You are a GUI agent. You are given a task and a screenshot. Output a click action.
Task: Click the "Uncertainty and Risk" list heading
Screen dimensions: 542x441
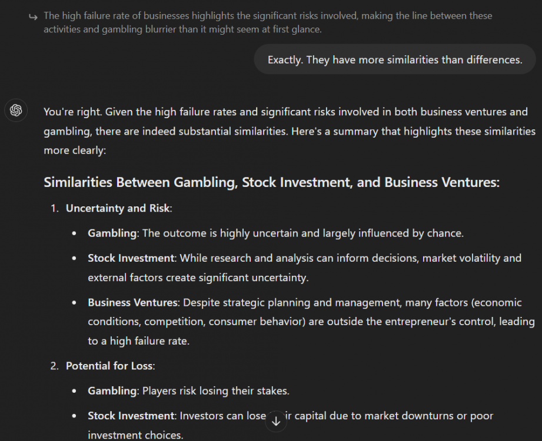coord(117,208)
